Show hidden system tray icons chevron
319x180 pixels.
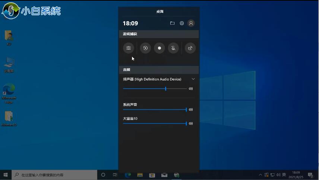[x=260, y=175]
